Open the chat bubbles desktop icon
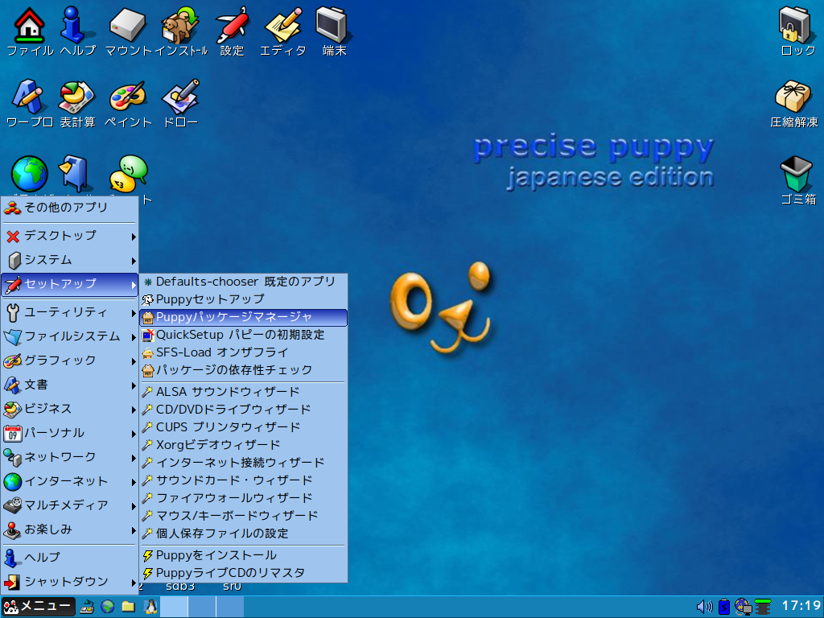The height and width of the screenshot is (618, 824). coord(128,174)
